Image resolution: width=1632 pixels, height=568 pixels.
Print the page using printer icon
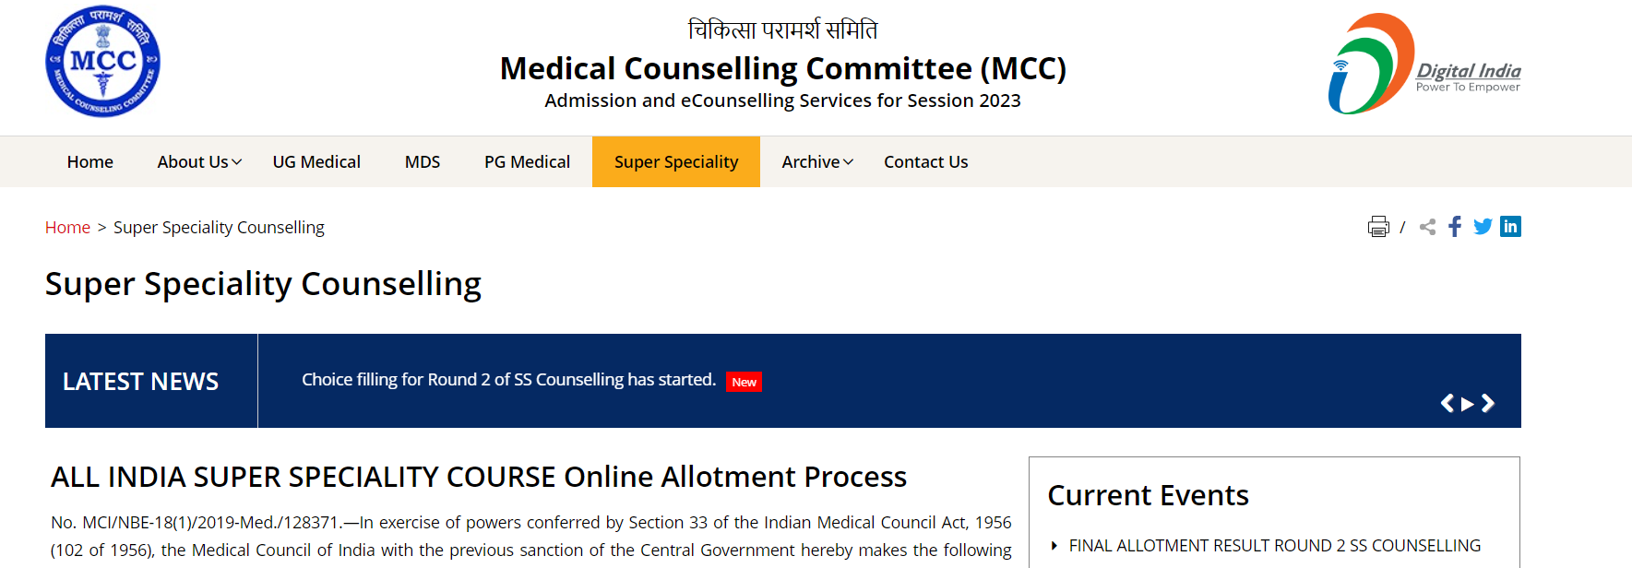[1378, 227]
